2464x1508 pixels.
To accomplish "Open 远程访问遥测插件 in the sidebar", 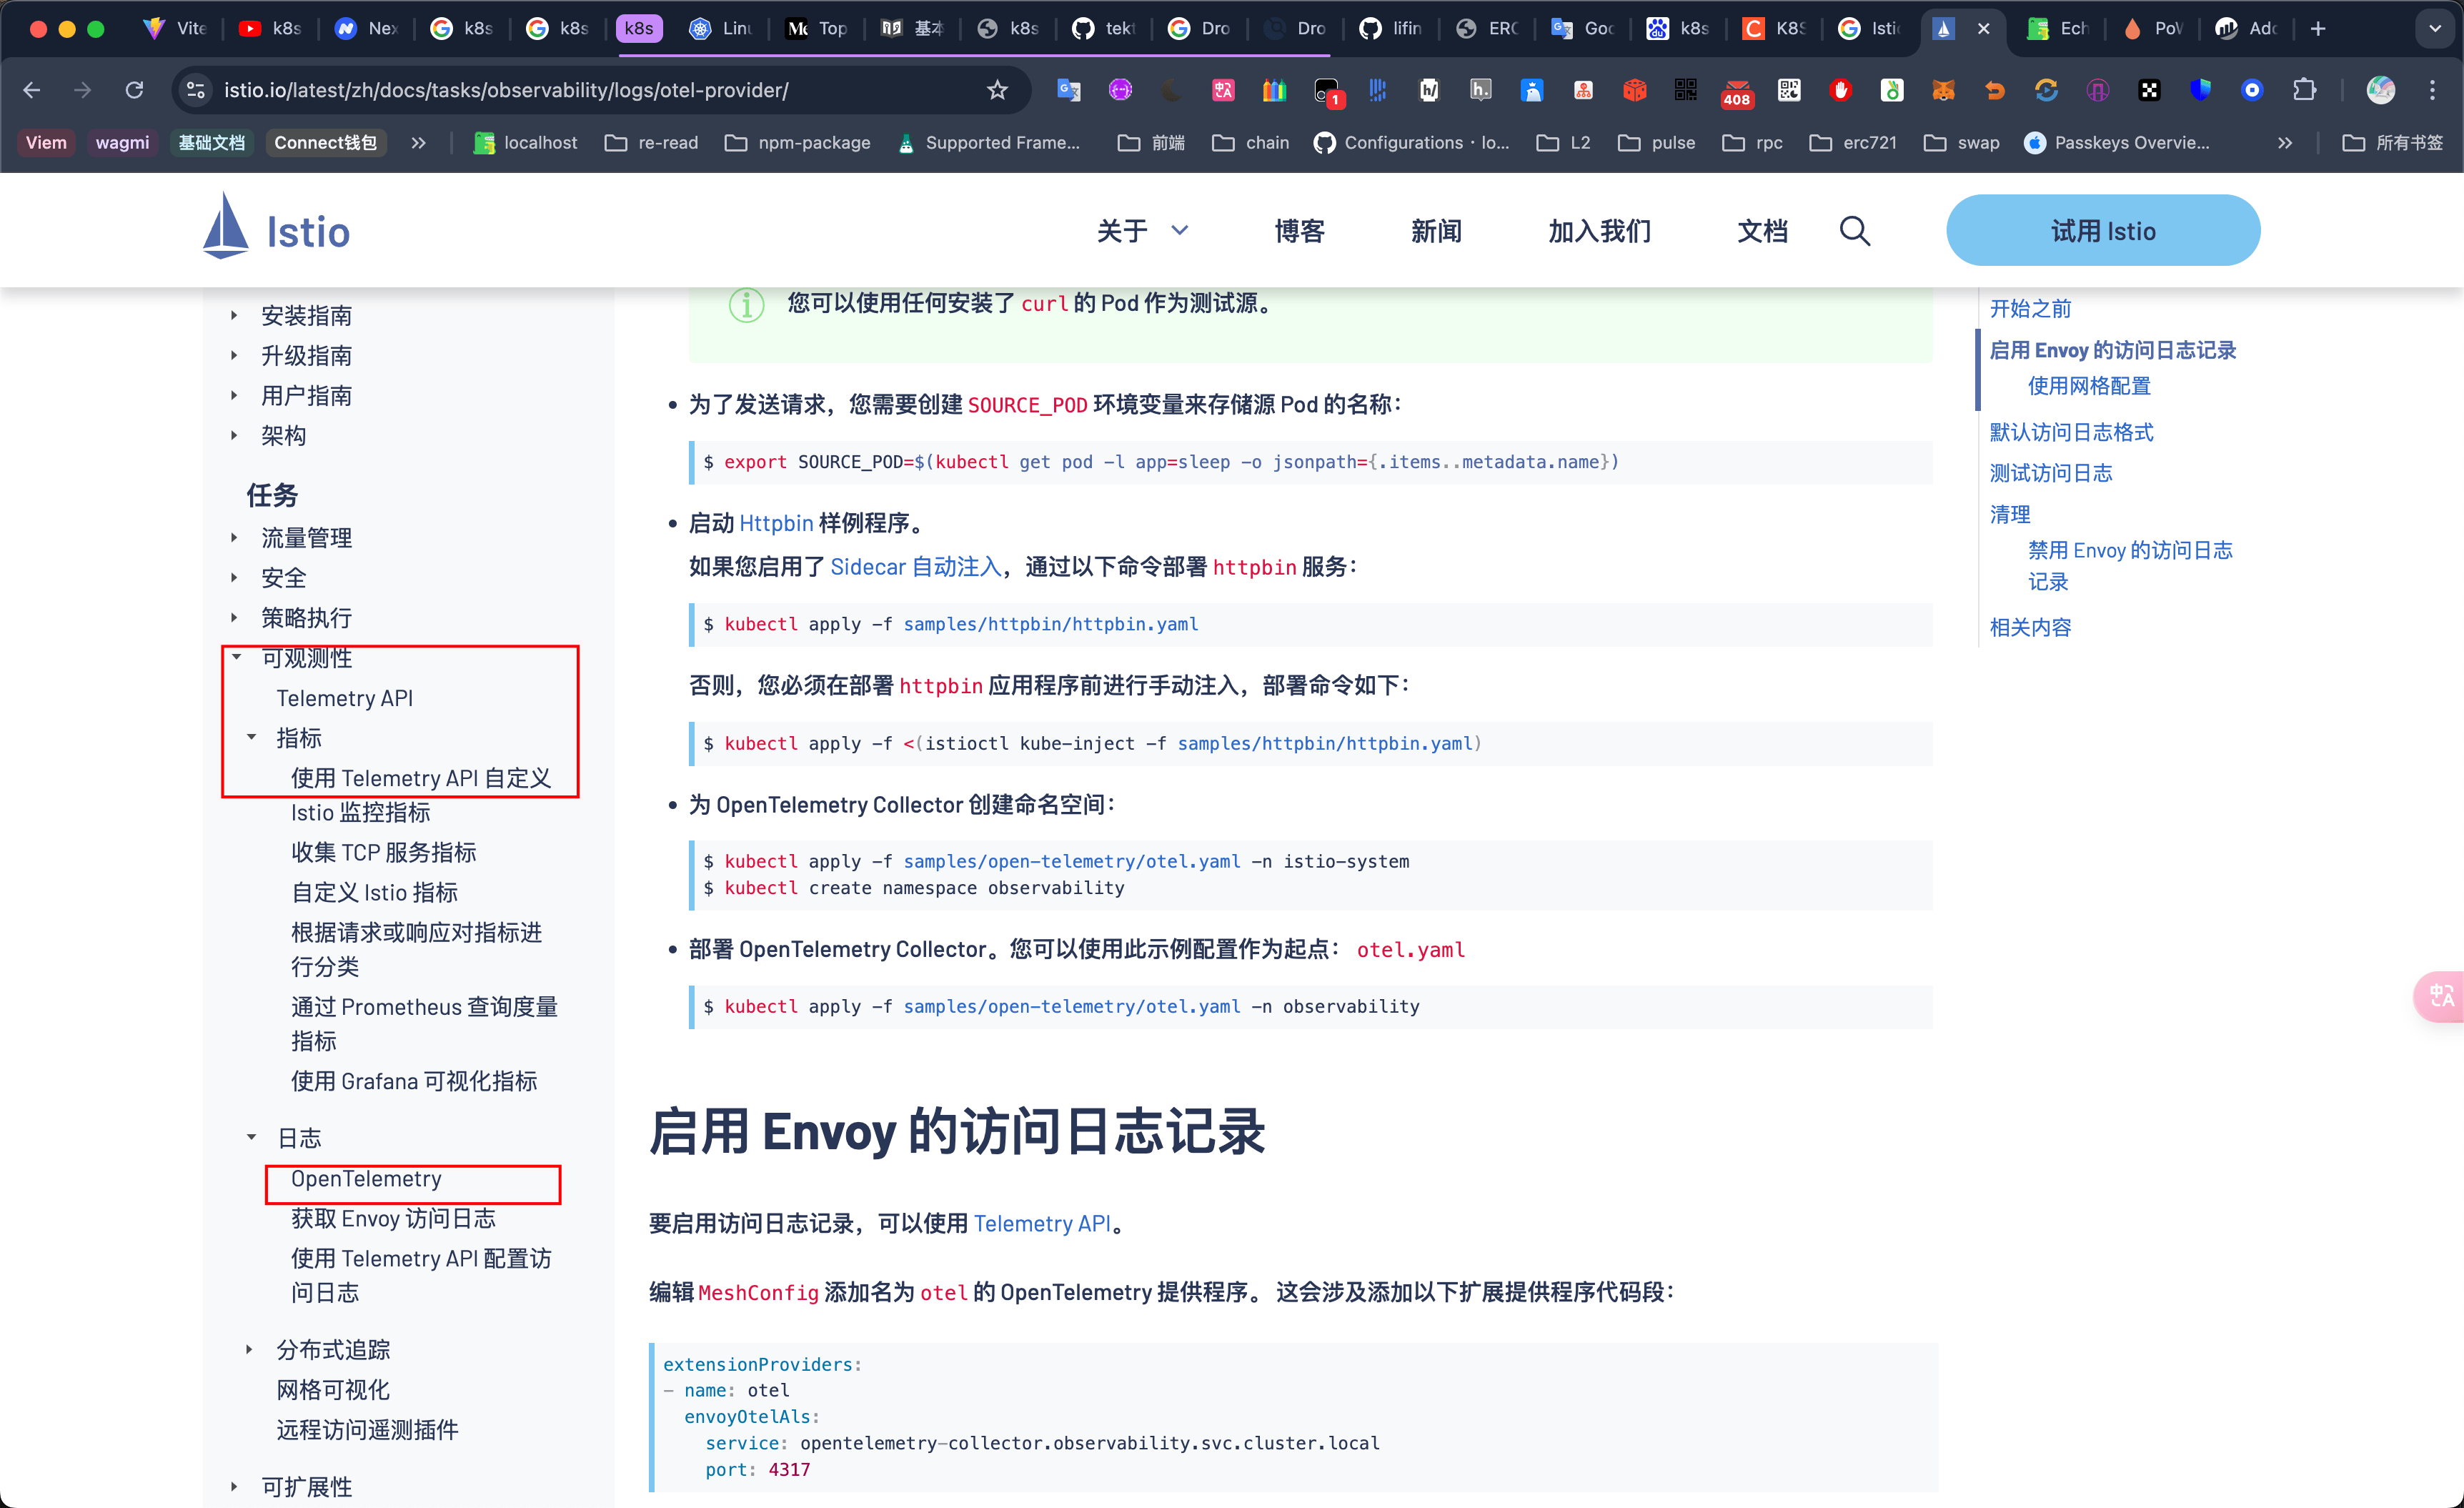I will pos(367,1430).
